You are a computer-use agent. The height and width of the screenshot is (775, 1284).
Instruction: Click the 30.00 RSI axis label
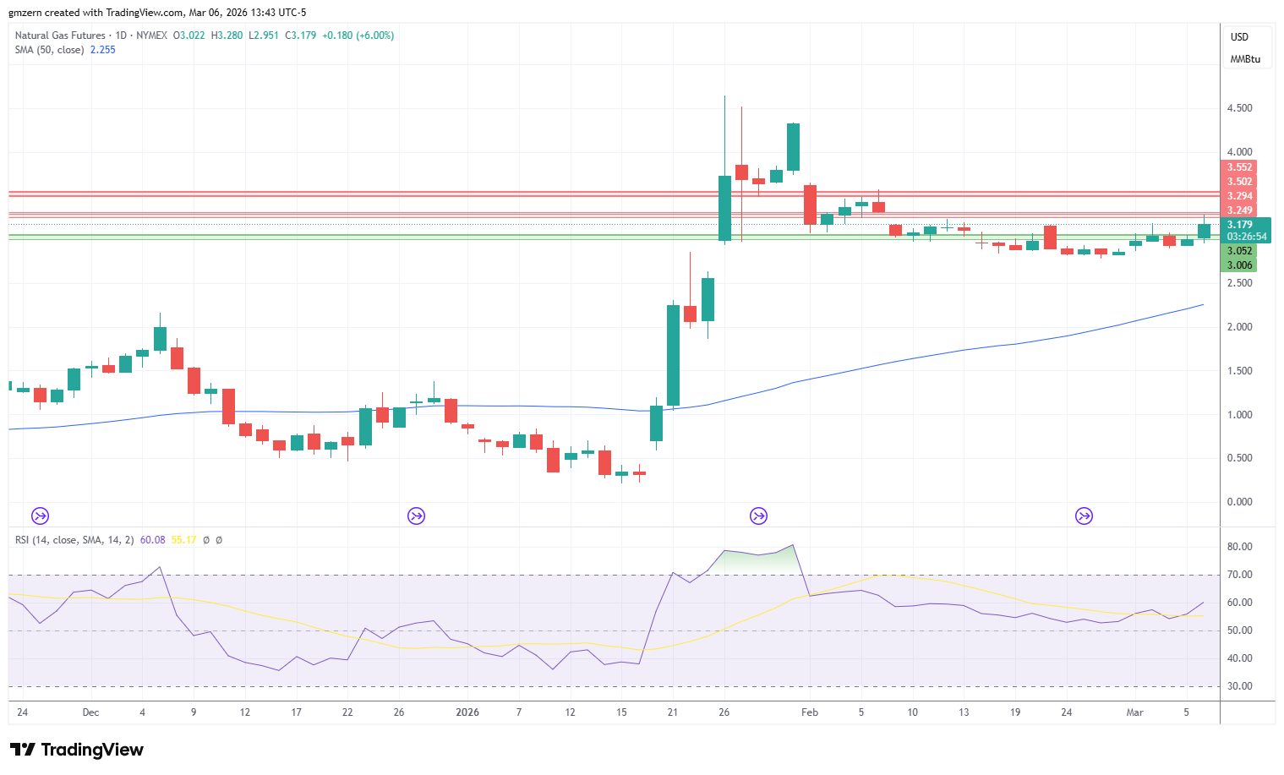1240,686
